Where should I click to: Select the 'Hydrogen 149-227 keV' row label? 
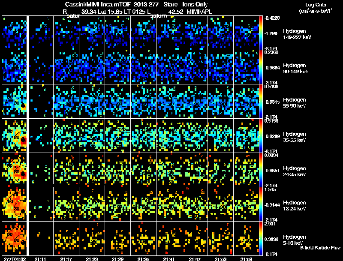tap(297, 34)
